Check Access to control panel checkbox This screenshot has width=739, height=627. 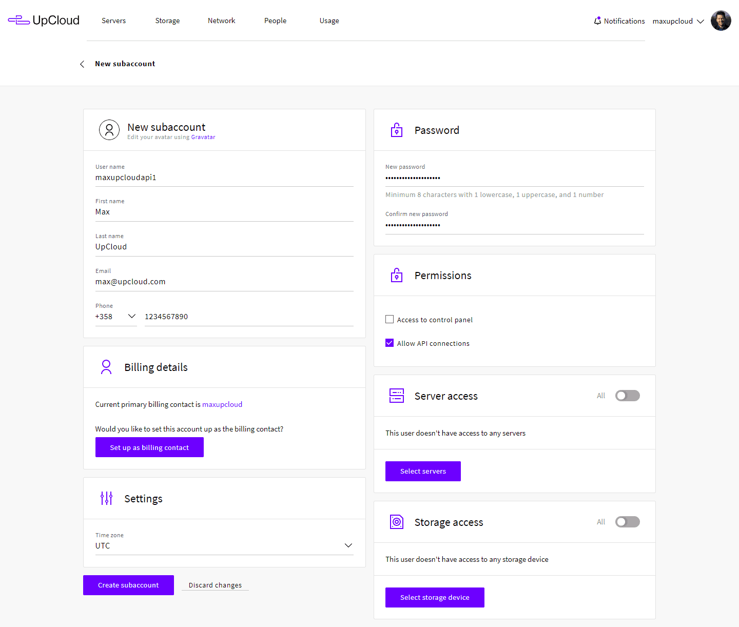pos(390,319)
